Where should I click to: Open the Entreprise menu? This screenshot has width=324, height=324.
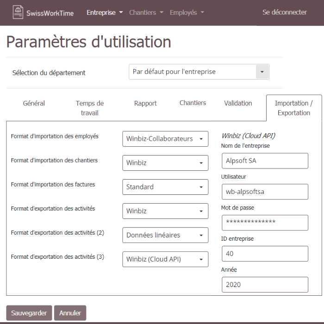point(105,12)
